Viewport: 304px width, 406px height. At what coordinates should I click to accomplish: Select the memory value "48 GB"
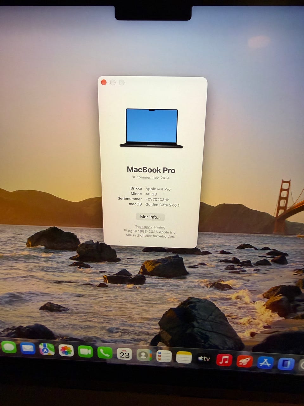(151, 194)
